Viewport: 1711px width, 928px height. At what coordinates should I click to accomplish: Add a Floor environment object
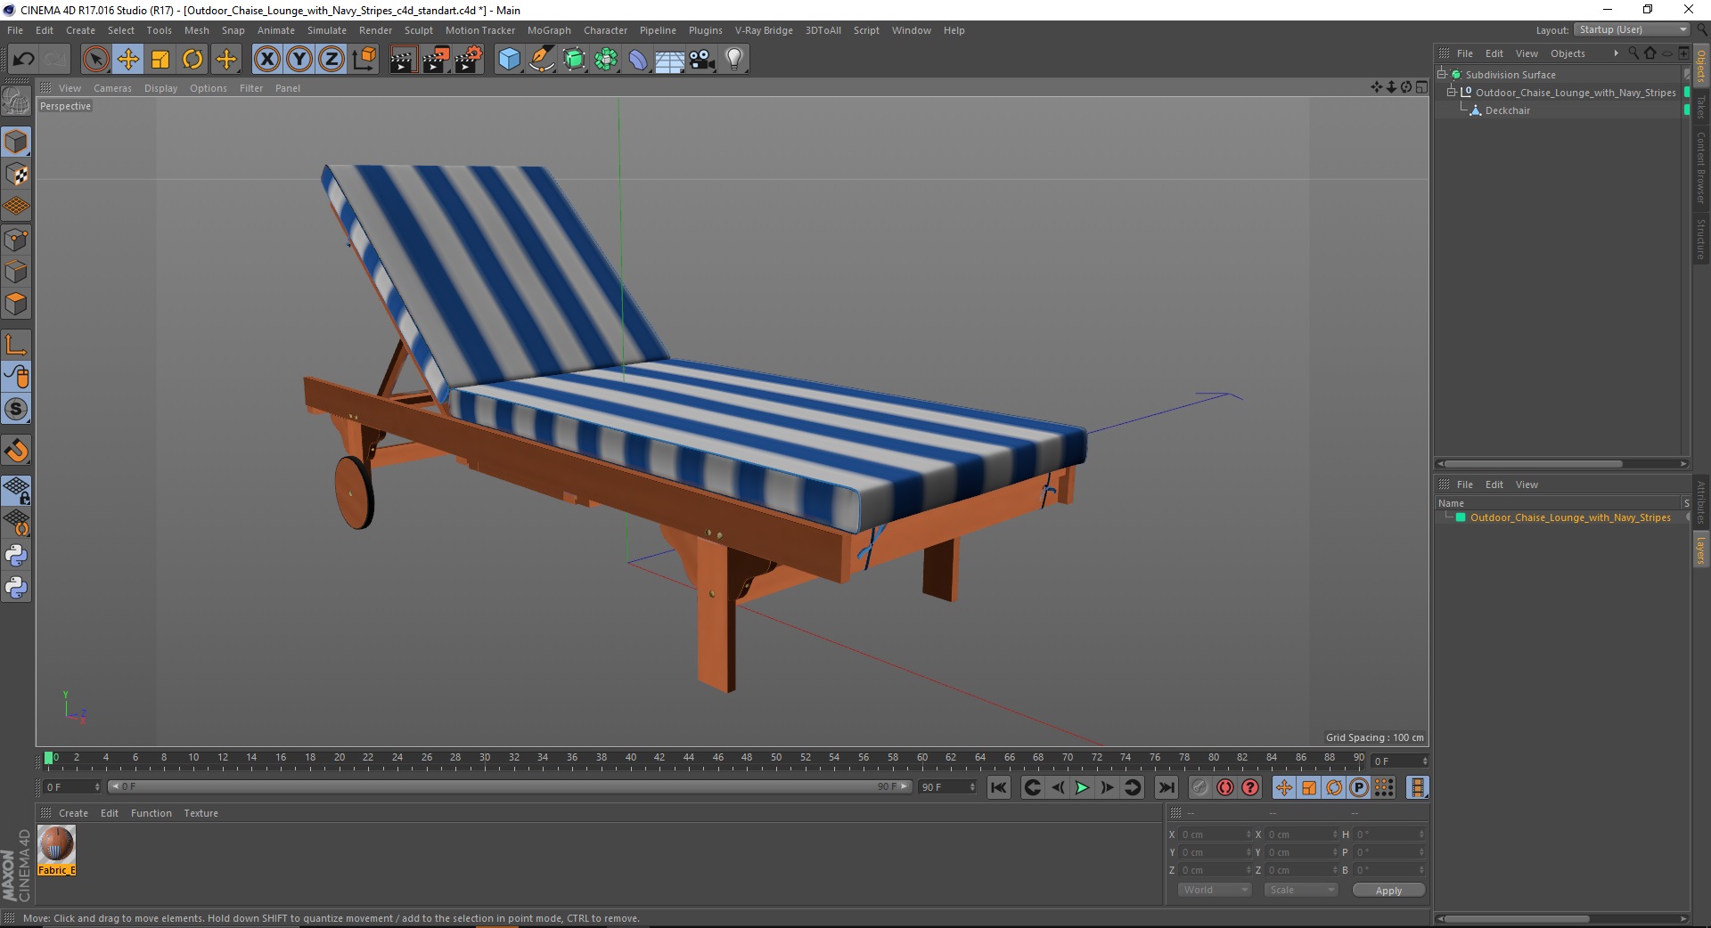(x=670, y=60)
